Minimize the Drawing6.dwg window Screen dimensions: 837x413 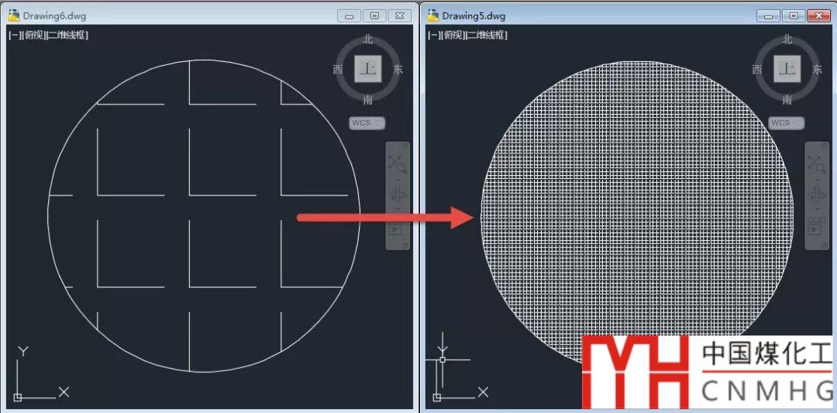[x=350, y=16]
